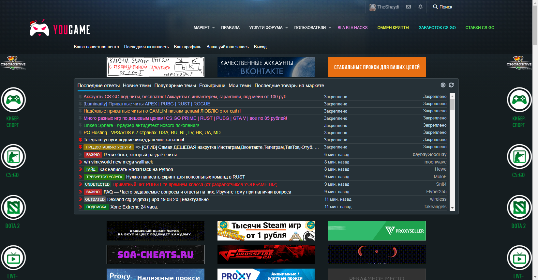Click red arrow icon beside vimeworld wallhack thread
Image resolution: width=538 pixels, height=280 pixels.
click(80, 162)
